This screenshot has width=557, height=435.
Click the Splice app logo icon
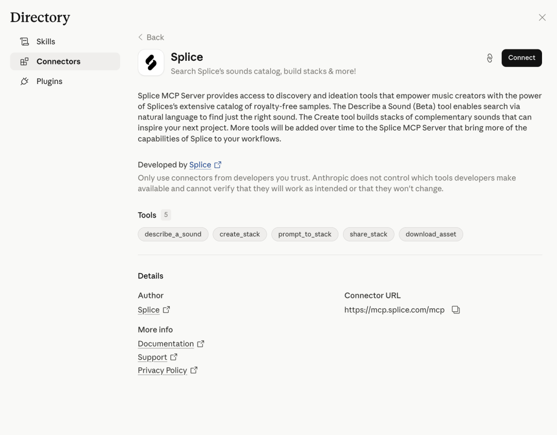(x=151, y=62)
